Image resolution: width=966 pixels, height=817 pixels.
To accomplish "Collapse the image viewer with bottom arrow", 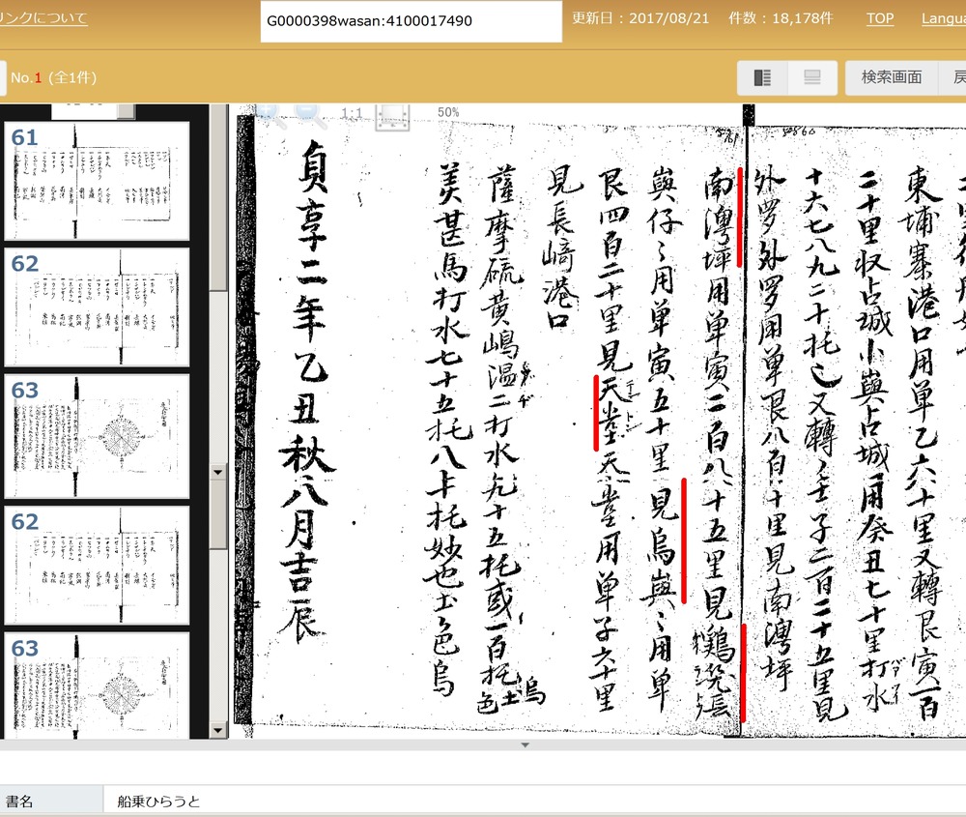I will click(525, 744).
